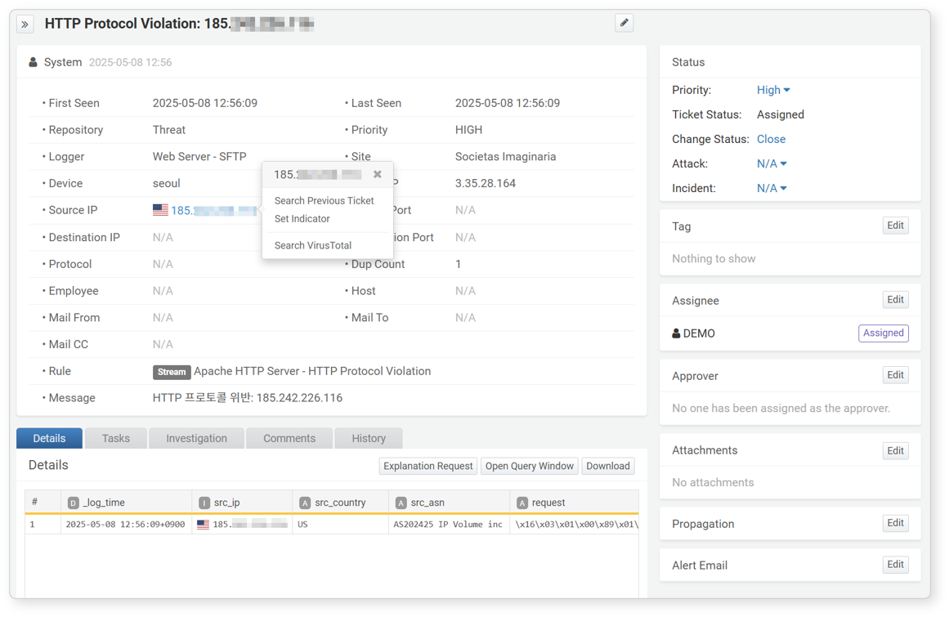Edit the Attachments section
This screenshot has width=949, height=617.
(895, 450)
